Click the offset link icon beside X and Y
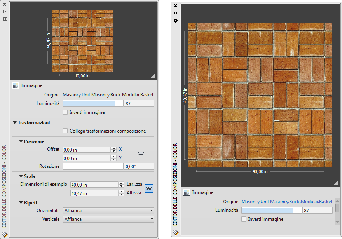This screenshot has width=342, height=239. 141,154
